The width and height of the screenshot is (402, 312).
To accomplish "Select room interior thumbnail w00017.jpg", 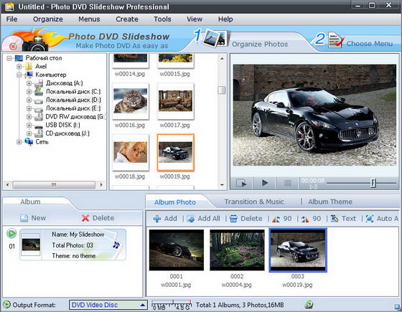I will point(175,101).
